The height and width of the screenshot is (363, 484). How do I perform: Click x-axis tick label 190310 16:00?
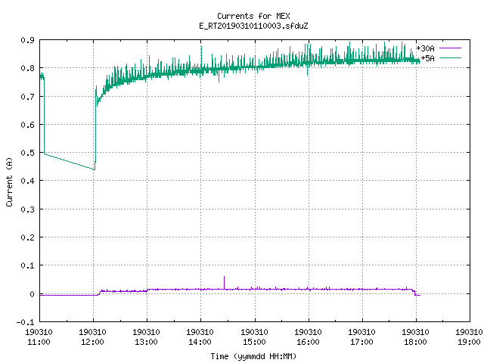(x=308, y=337)
